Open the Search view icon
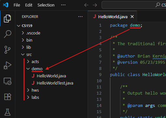166x118 pixels. (7, 34)
